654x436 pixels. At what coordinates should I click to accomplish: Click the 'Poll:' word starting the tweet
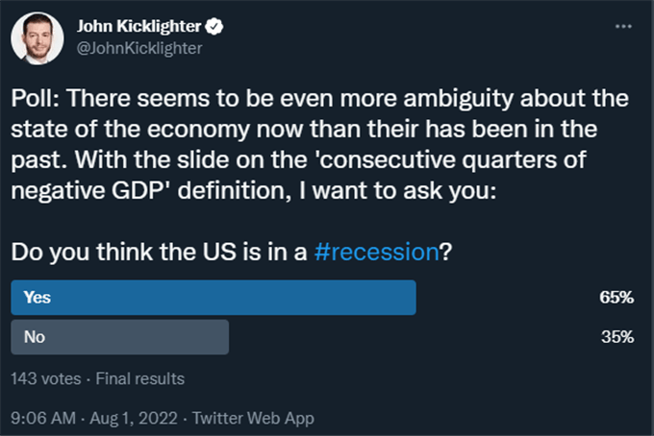coord(35,99)
